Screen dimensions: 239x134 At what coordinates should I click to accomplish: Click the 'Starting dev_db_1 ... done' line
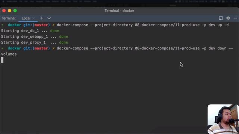point(30,31)
